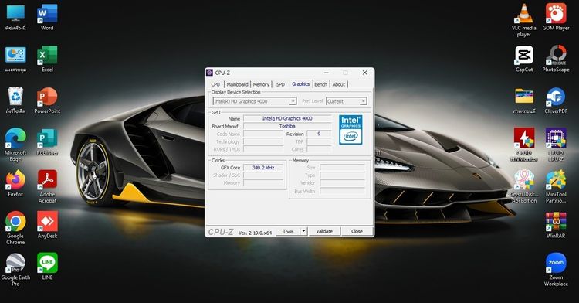Click the Close button in CPU-Z footer
Viewport: 579px width, 303px height.
pos(357,231)
